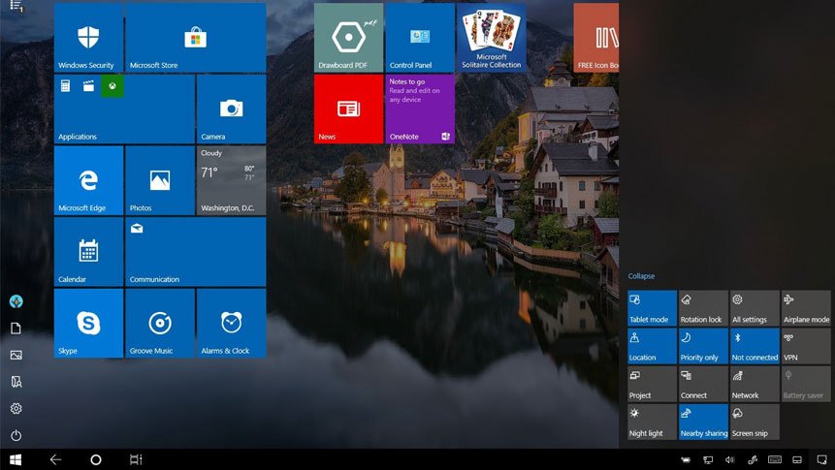Viewport: 835px width, 470px height.
Task: Open Settings gear in Start sidebar
Action: [x=16, y=409]
